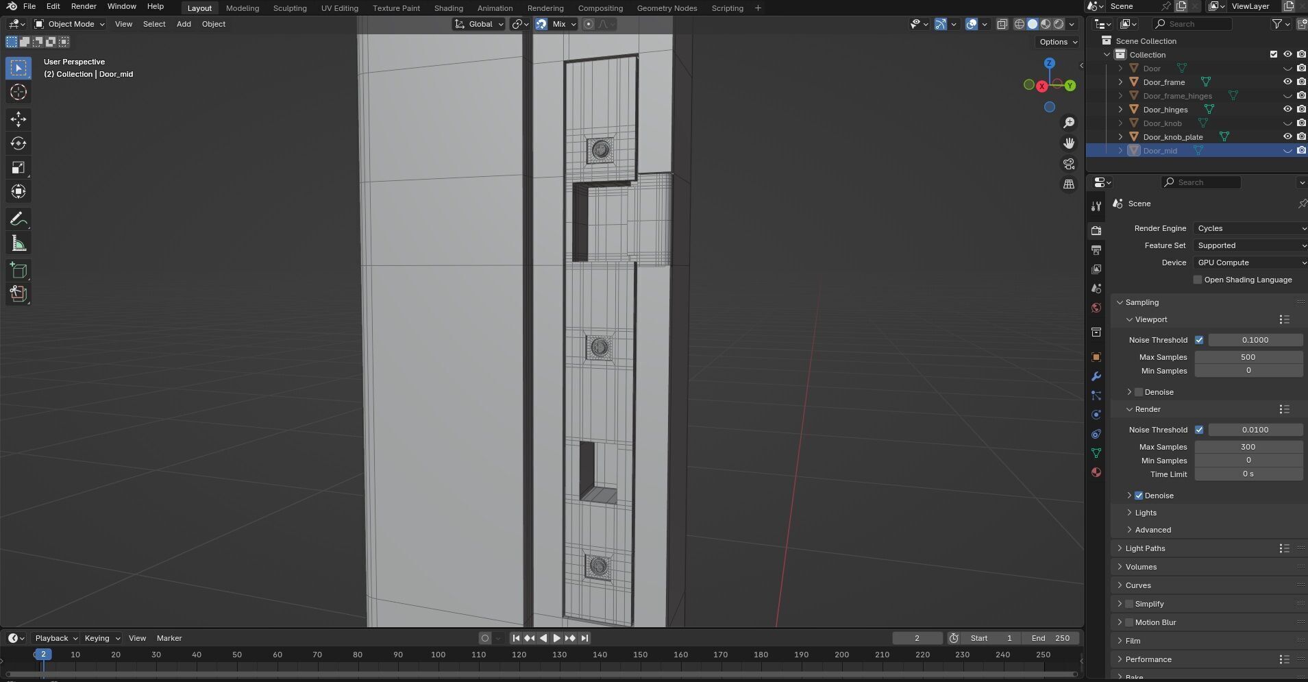Jump to end frame button

(584, 638)
